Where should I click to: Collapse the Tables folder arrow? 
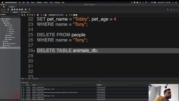(x=2, y=21)
